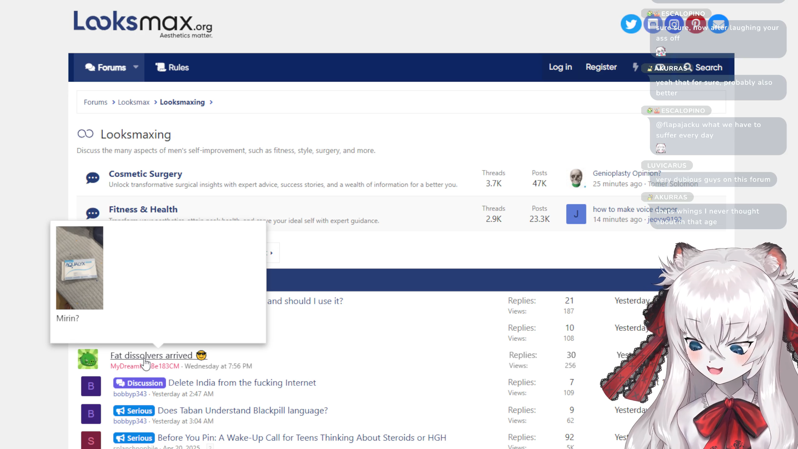Expand the Forums dropdown arrow
798x449 pixels.
pyautogui.click(x=136, y=67)
